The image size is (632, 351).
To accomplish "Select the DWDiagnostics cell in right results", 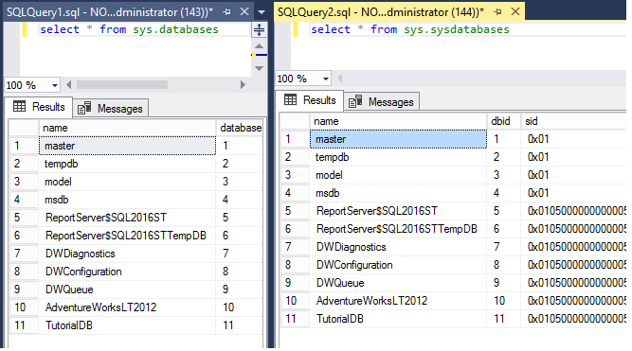I will pyautogui.click(x=398, y=247).
